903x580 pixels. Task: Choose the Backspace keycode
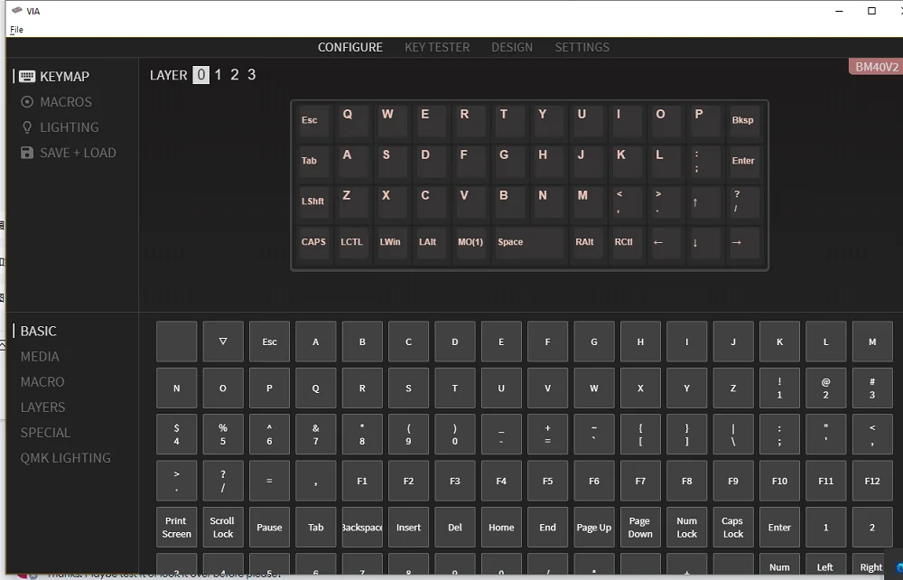362,527
